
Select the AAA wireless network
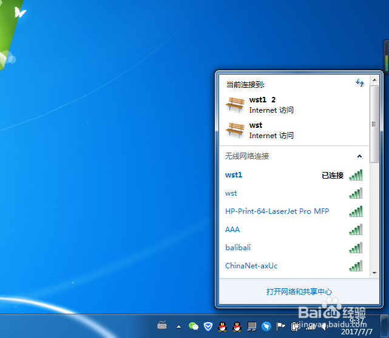click(294, 230)
